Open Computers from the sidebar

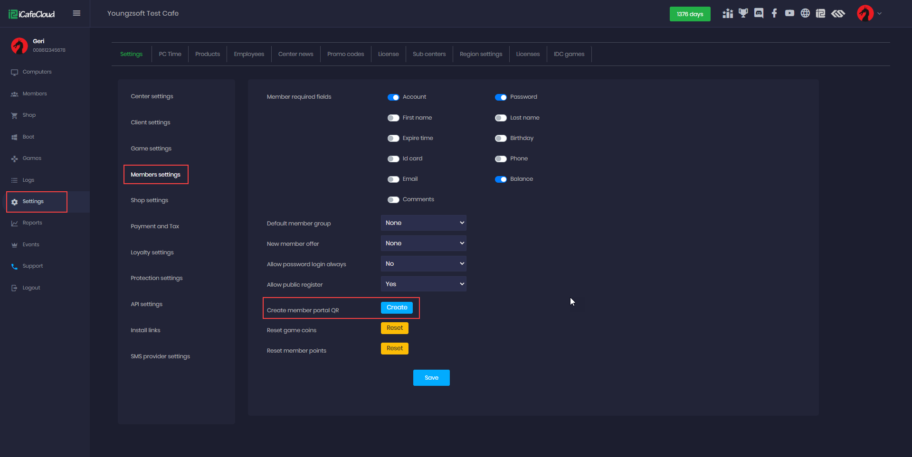37,72
